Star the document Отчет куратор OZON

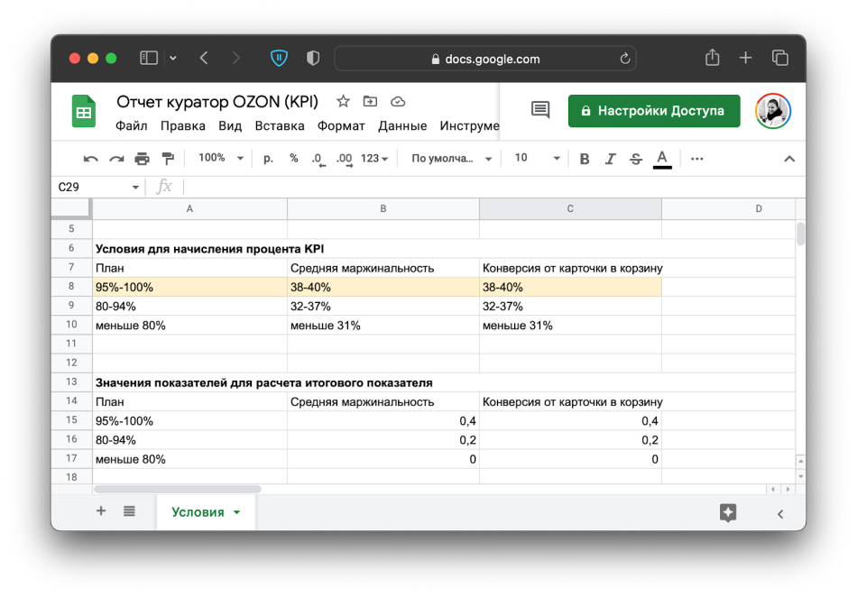(x=343, y=101)
